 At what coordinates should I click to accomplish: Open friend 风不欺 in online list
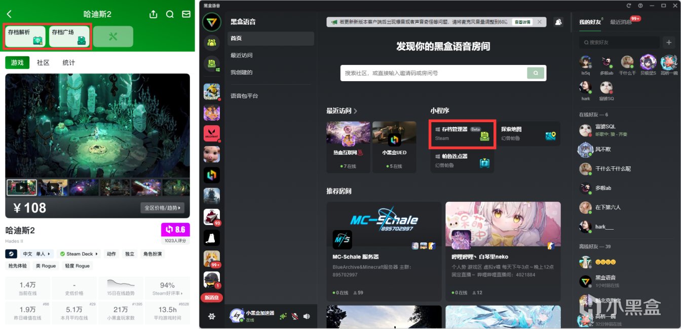[x=626, y=150]
